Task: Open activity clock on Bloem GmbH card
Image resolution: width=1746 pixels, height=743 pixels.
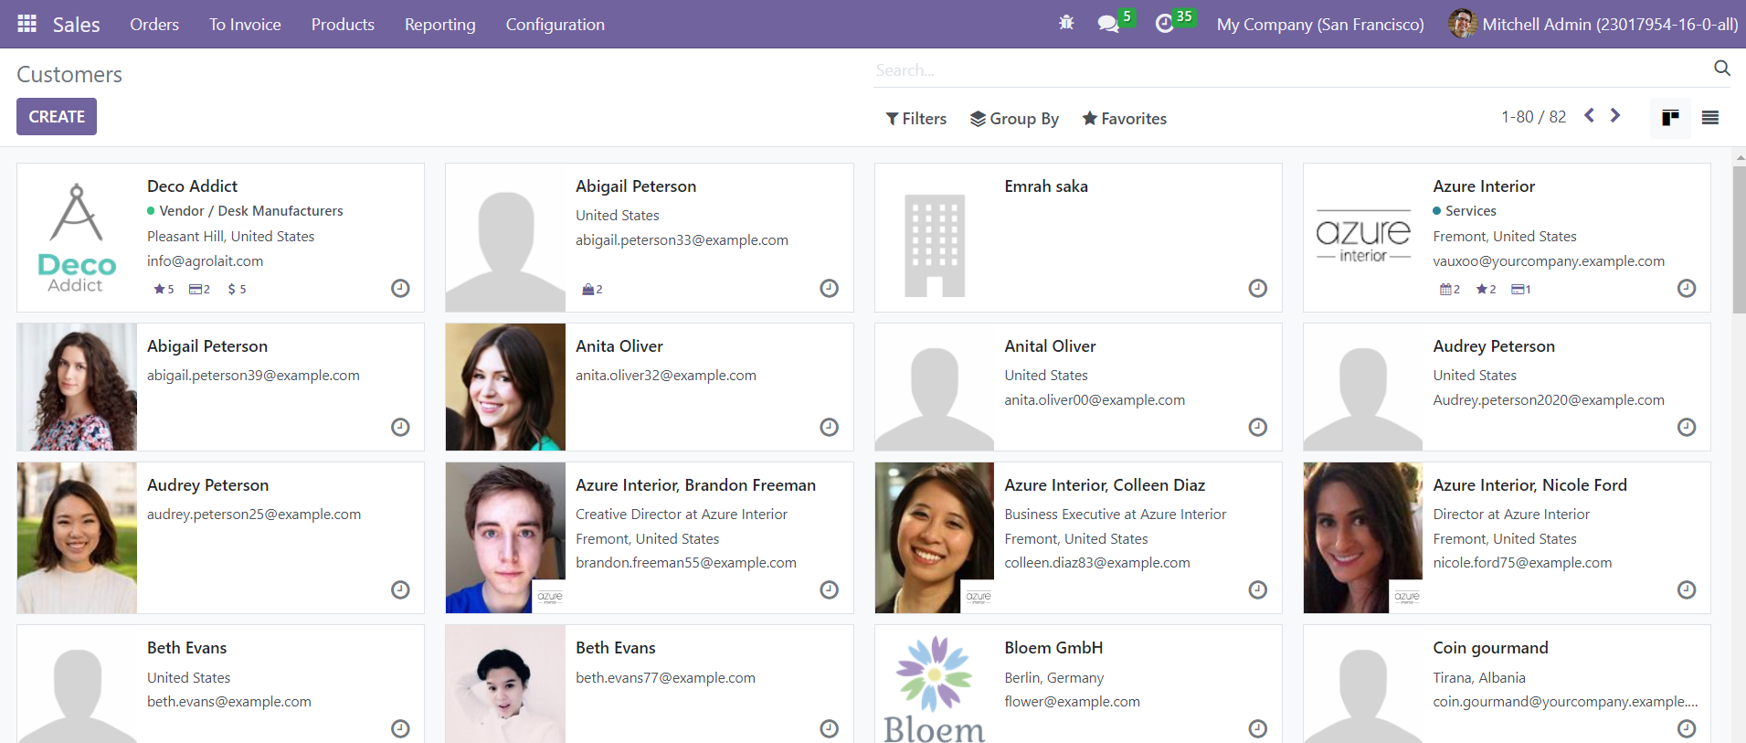Action: (x=1258, y=728)
